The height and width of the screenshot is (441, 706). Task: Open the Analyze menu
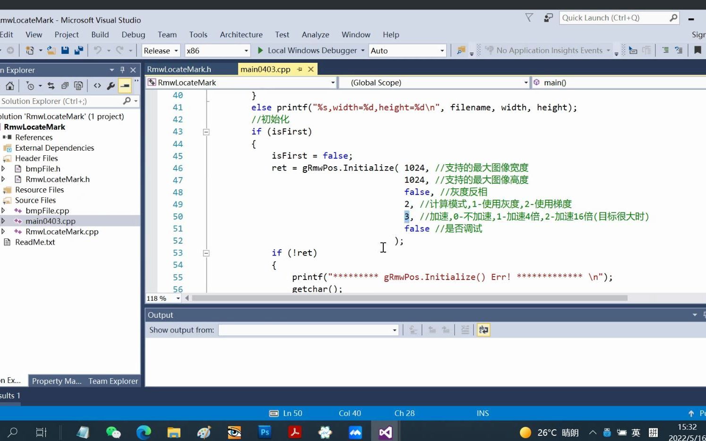[x=315, y=34]
